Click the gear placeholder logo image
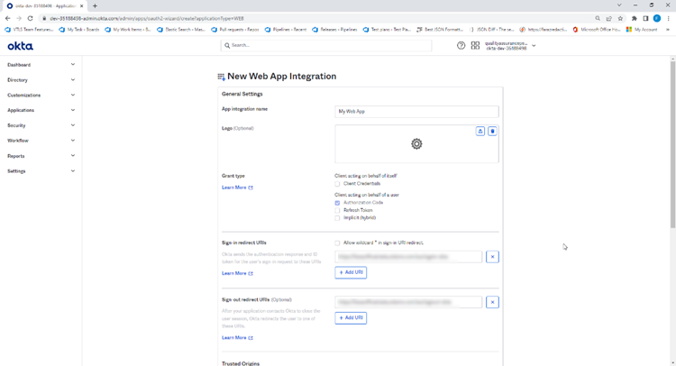The height and width of the screenshot is (366, 676). tap(416, 144)
